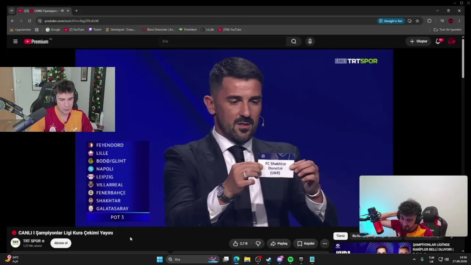
Task: Click the video title CANLI Şampiyonlar Ligi
Action: (65, 233)
